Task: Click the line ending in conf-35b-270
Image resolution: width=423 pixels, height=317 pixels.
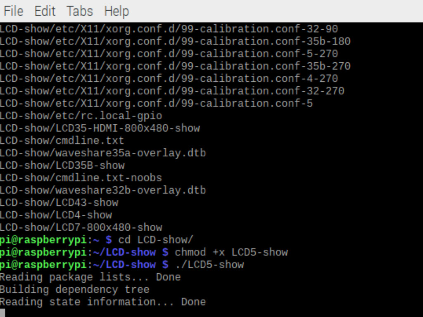Action: (175, 66)
